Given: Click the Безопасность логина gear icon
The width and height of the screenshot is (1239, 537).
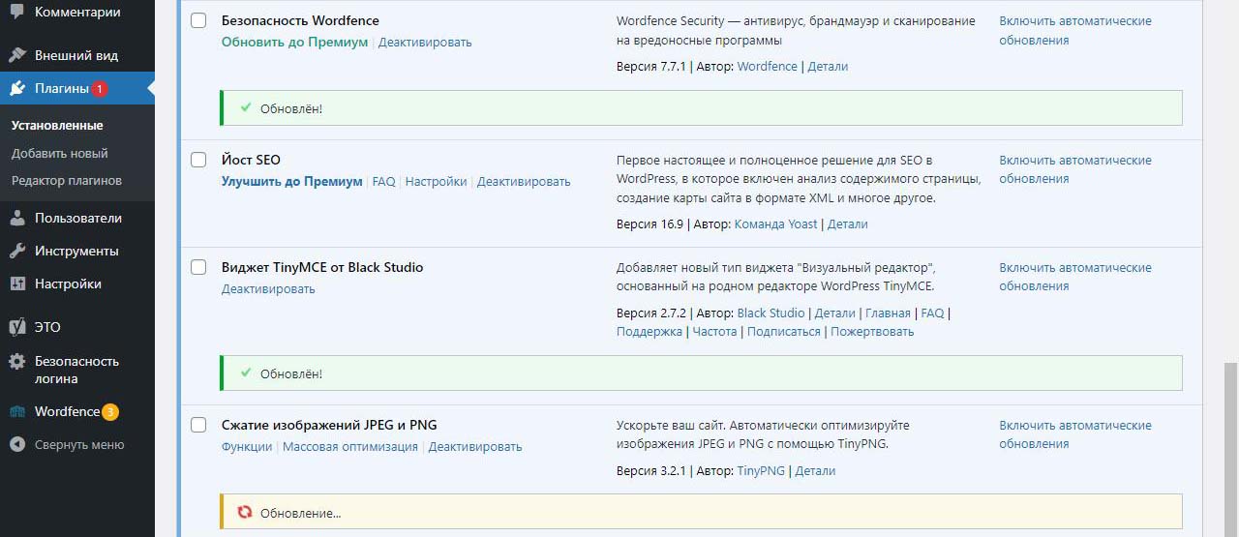Looking at the screenshot, I should point(17,362).
